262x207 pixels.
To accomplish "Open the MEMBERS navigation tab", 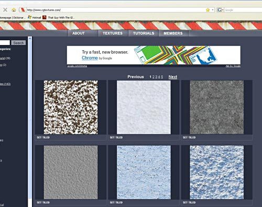I will coord(173,33).
